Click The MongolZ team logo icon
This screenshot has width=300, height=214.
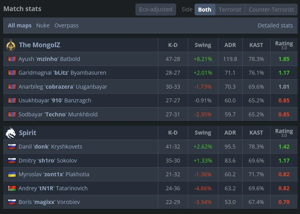[11, 45]
